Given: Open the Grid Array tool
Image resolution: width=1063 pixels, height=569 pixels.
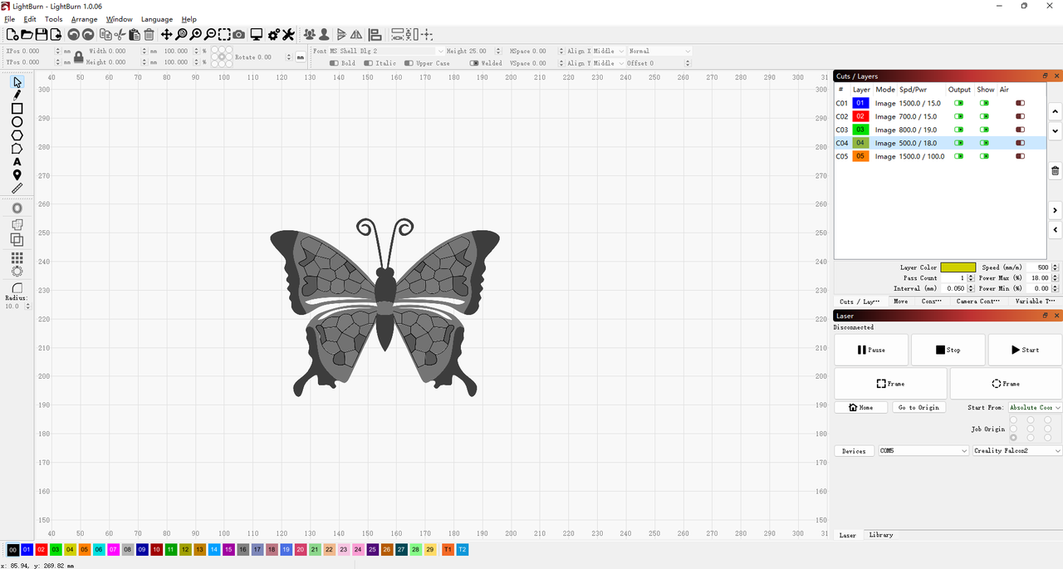Looking at the screenshot, I should point(17,258).
